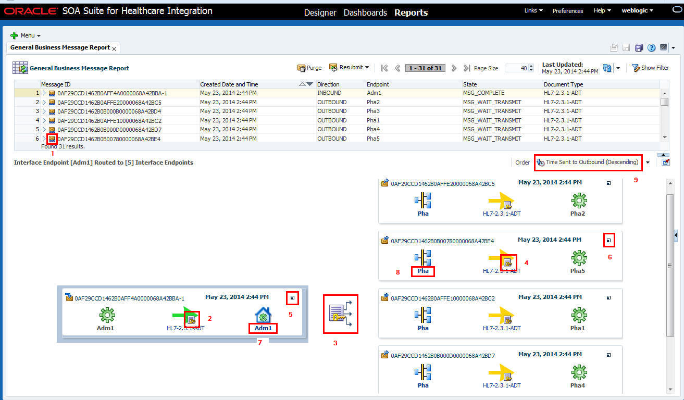
Task: Click the Adm1 house interface endpoint icon
Action: tap(263, 315)
